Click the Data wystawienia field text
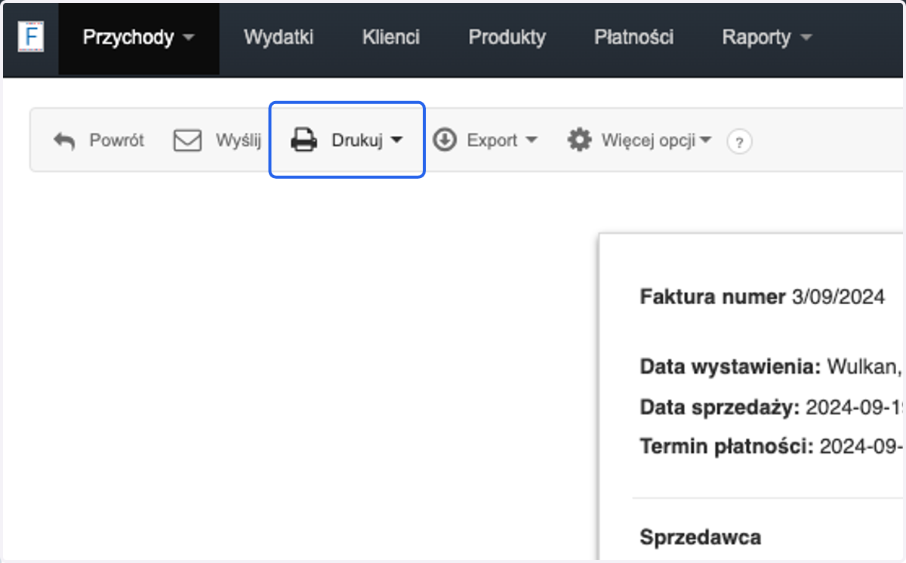 pos(772,368)
